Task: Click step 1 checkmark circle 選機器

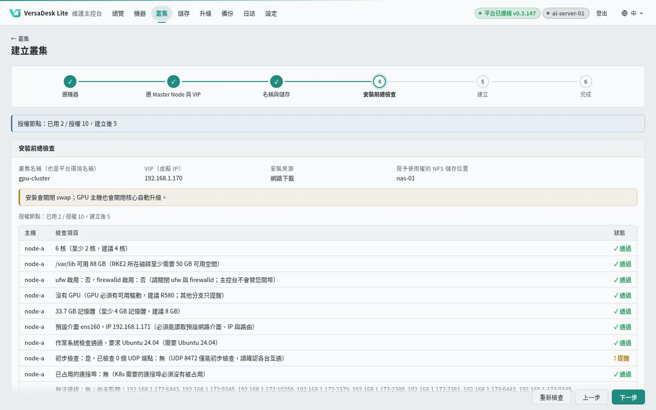Action: coord(70,81)
